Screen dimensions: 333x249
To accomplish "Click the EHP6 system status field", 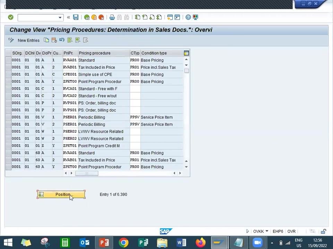I will pos(278,231).
